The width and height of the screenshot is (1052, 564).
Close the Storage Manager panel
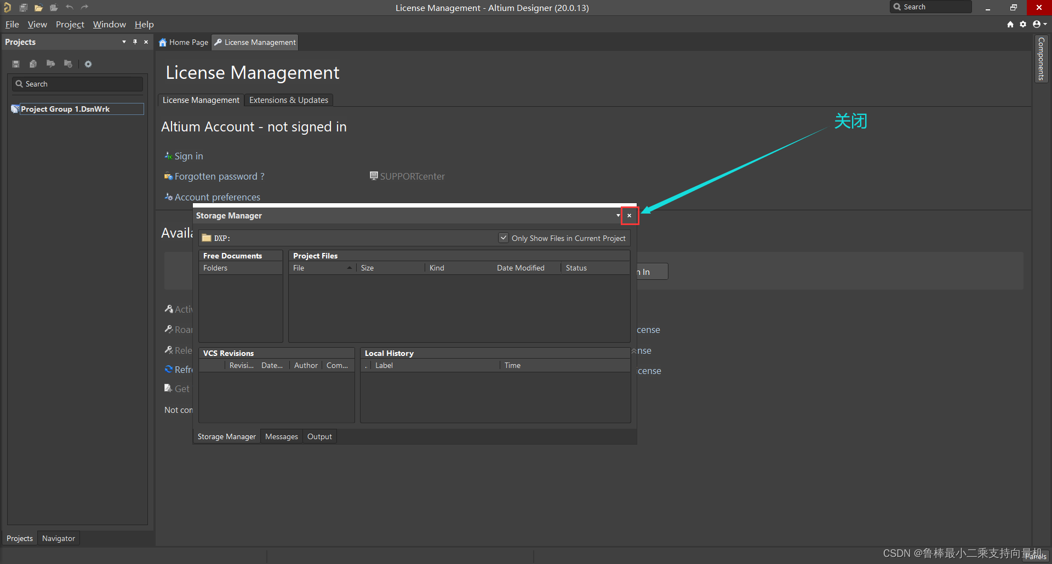(x=630, y=216)
